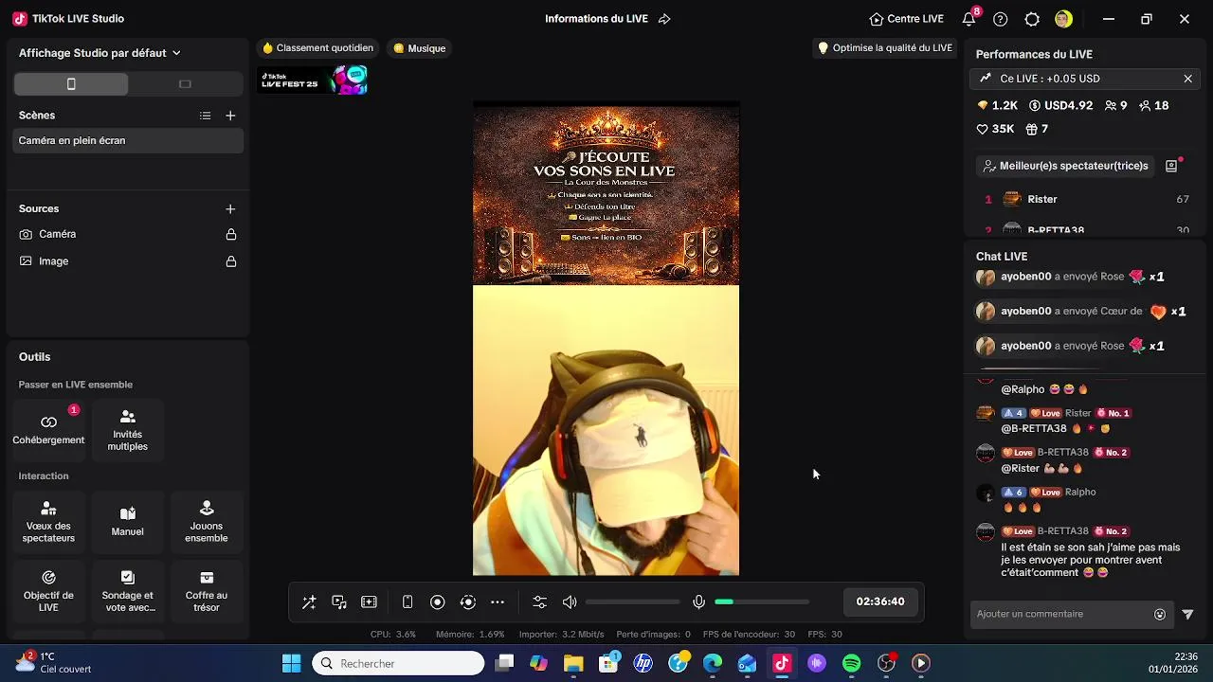Click USD4.92 earnings stat
Viewport: 1213px width, 682px height.
point(1060,106)
